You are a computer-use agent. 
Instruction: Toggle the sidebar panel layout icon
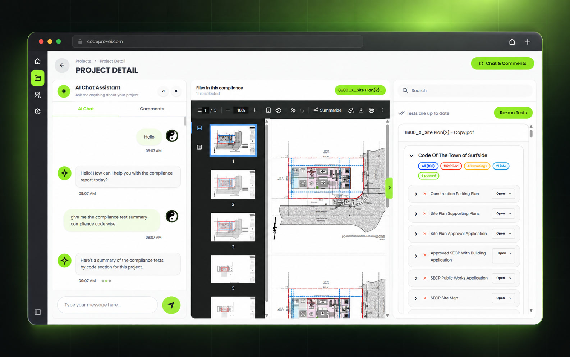37,312
